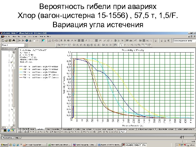Click the zoom window magnifier icon
The image size is (196, 147).
pyautogui.click(x=139, y=45)
